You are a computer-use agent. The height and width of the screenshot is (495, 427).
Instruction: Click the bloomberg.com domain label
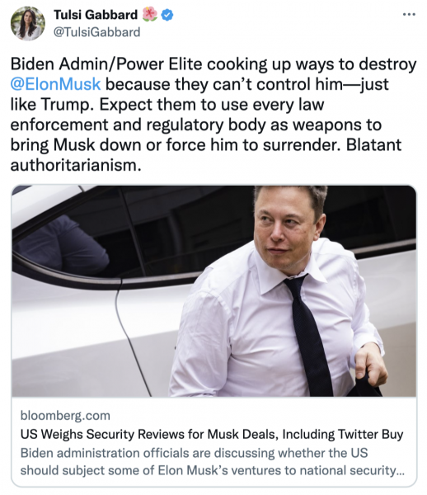[x=65, y=416]
